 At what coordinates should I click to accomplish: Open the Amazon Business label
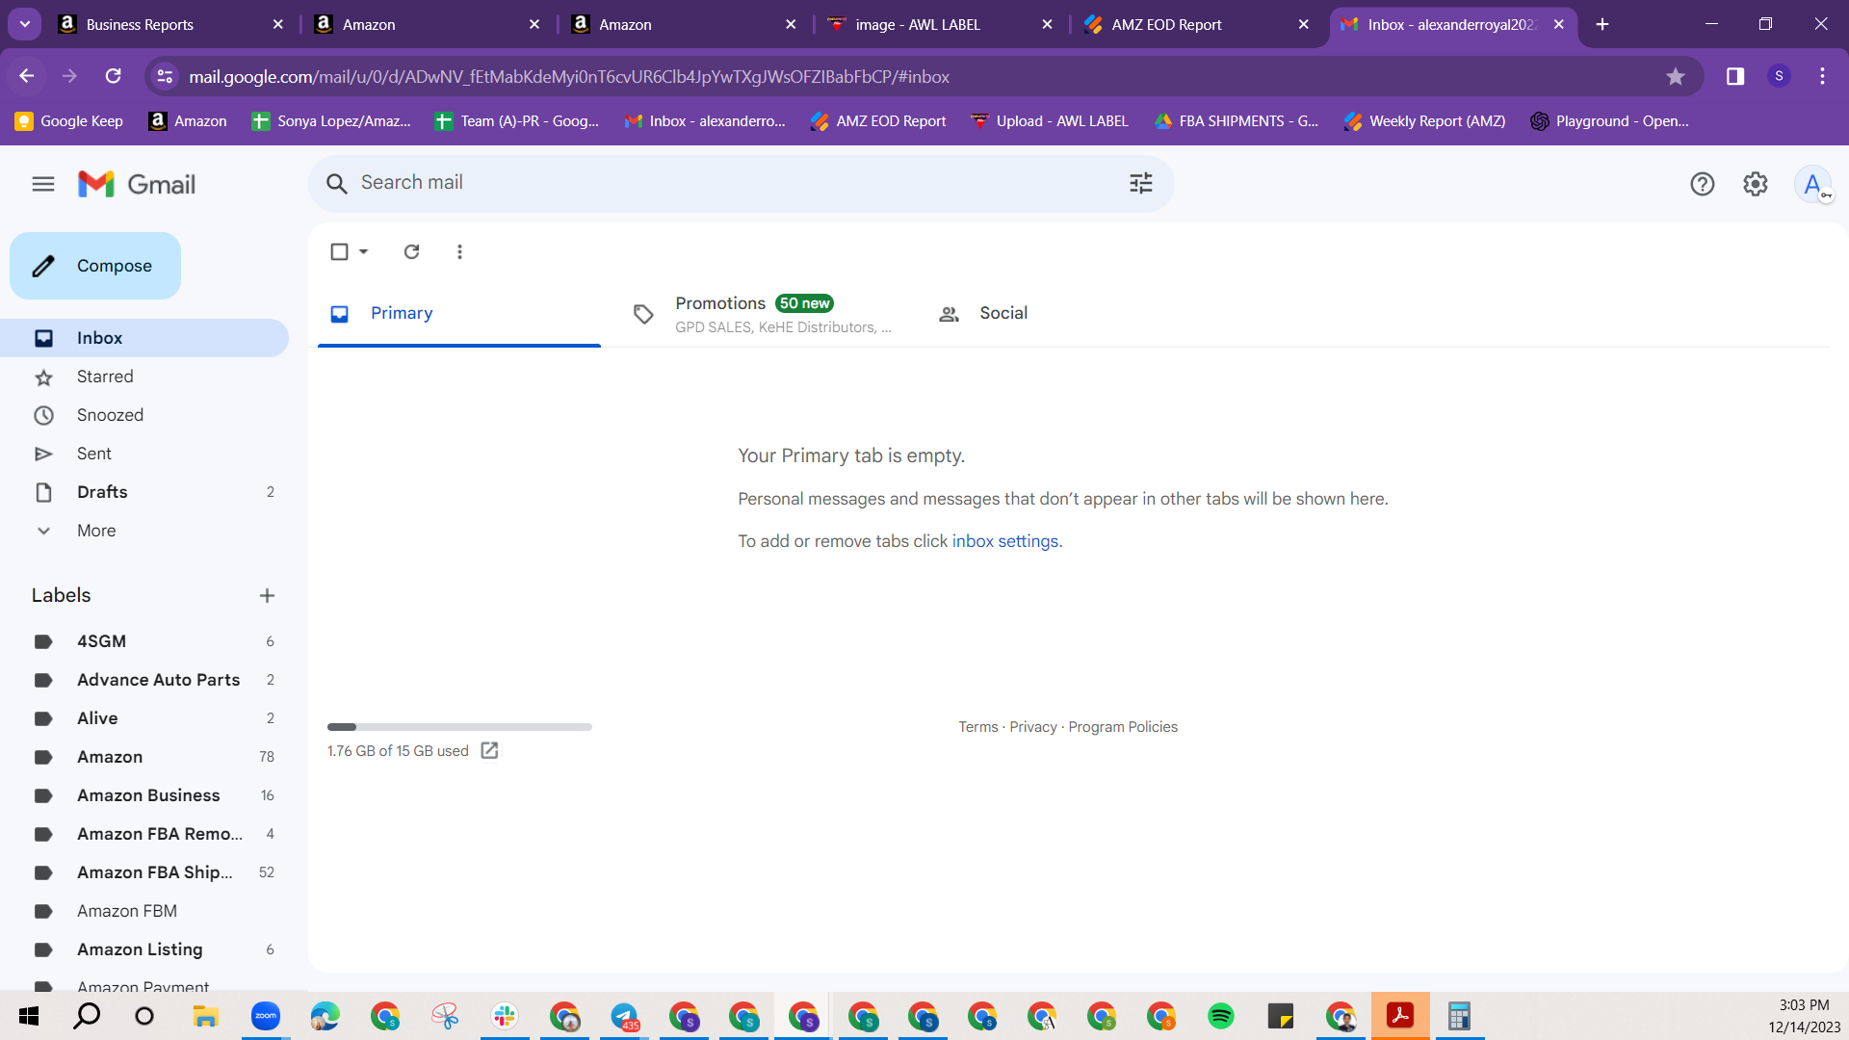(x=144, y=795)
